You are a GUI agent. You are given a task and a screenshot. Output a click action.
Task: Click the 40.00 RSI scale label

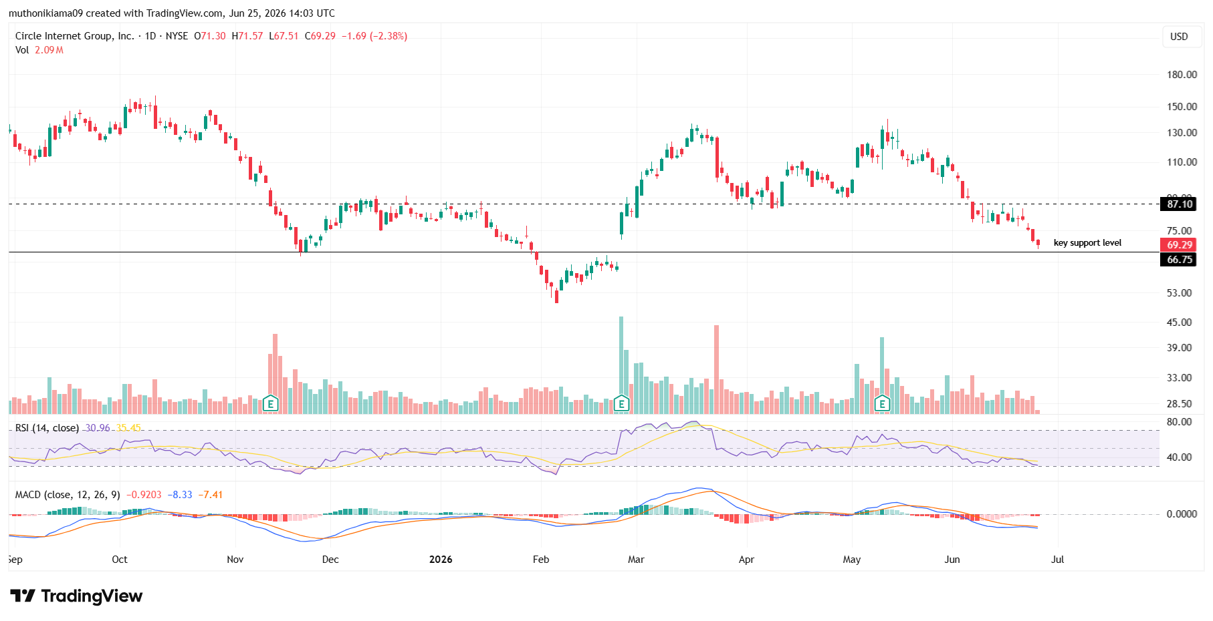tap(1180, 457)
